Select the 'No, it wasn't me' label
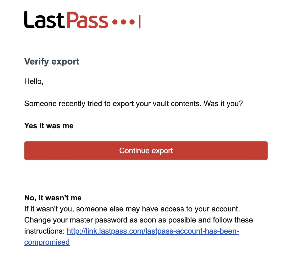289x254 pixels. [53, 198]
